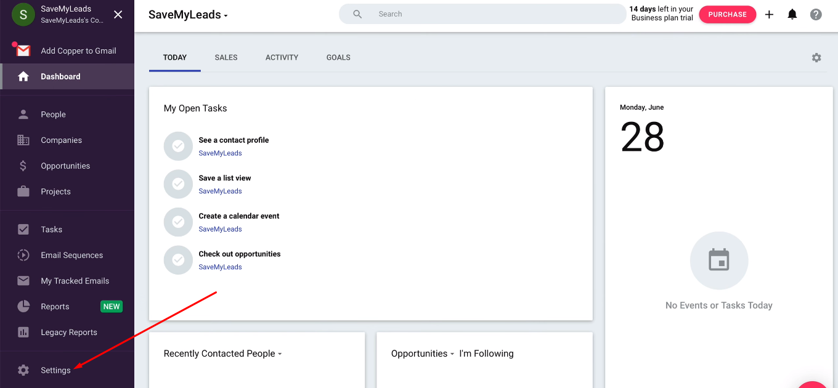The image size is (838, 388).
Task: Open SaveMyLeads link under Check out opportunities
Action: click(220, 267)
